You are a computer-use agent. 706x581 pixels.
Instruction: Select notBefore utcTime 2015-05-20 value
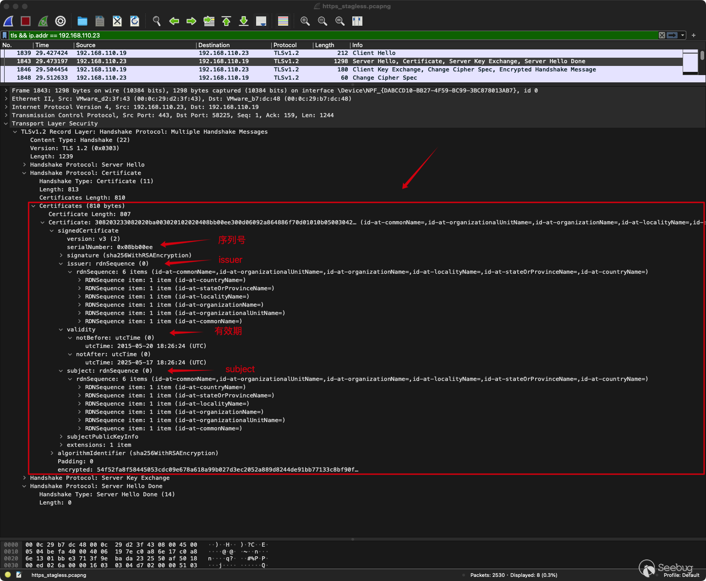(146, 346)
